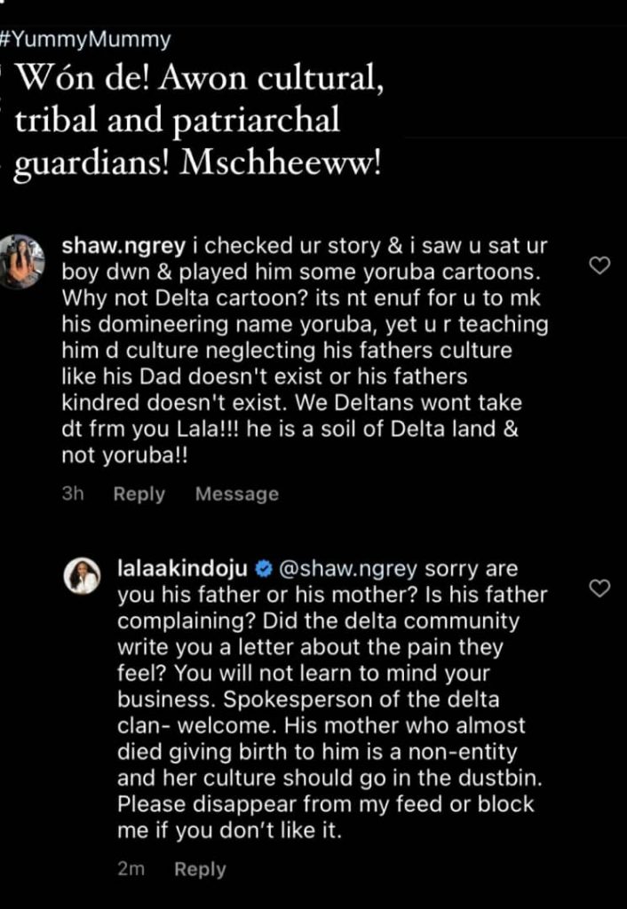Like lalaakindoju's reply with the heart icon
This screenshot has height=909, width=627.
click(600, 588)
